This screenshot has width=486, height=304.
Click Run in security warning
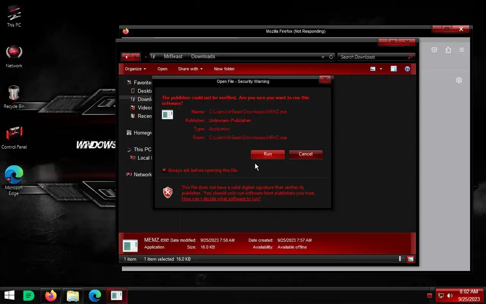268,154
